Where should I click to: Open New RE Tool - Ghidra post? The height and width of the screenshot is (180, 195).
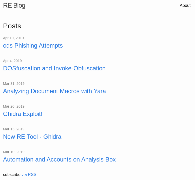pos(32,137)
